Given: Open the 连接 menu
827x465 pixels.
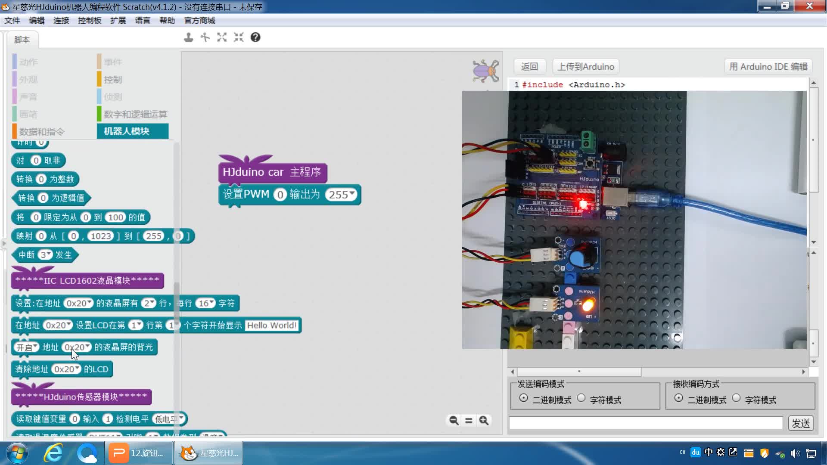Looking at the screenshot, I should 61,20.
